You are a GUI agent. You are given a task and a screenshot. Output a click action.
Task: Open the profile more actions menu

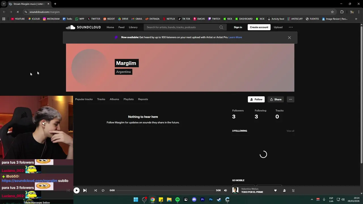click(290, 99)
